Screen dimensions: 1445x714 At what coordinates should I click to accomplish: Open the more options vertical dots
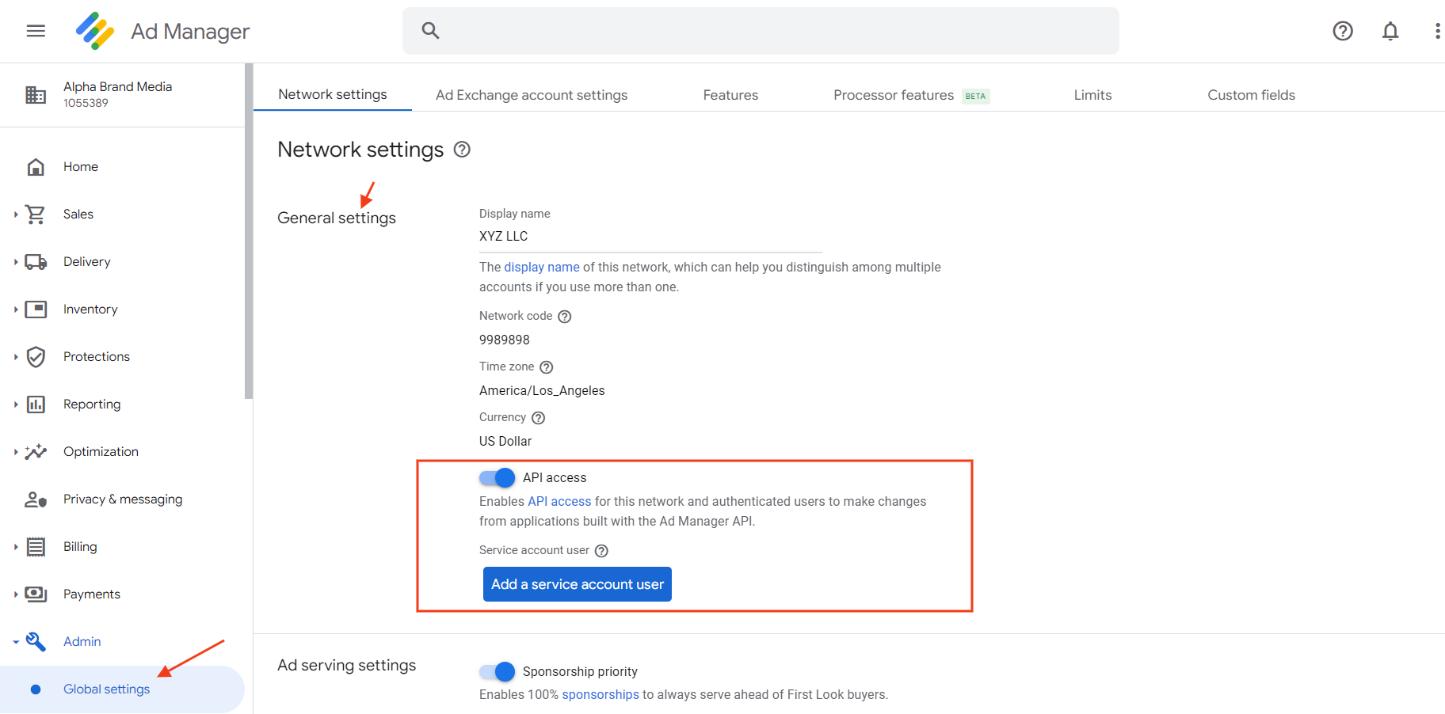(1437, 31)
